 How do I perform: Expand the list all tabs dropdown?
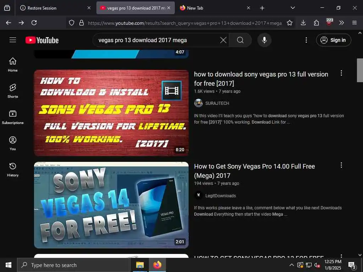click(292, 8)
